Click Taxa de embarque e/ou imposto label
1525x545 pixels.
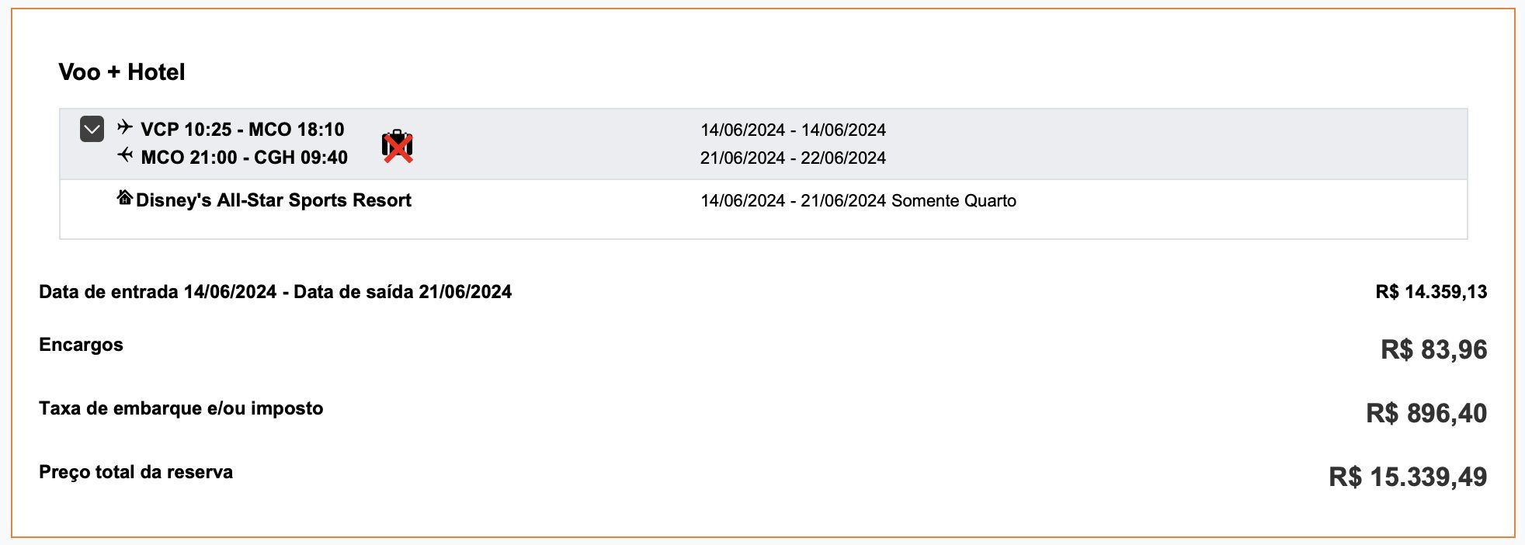(x=181, y=408)
